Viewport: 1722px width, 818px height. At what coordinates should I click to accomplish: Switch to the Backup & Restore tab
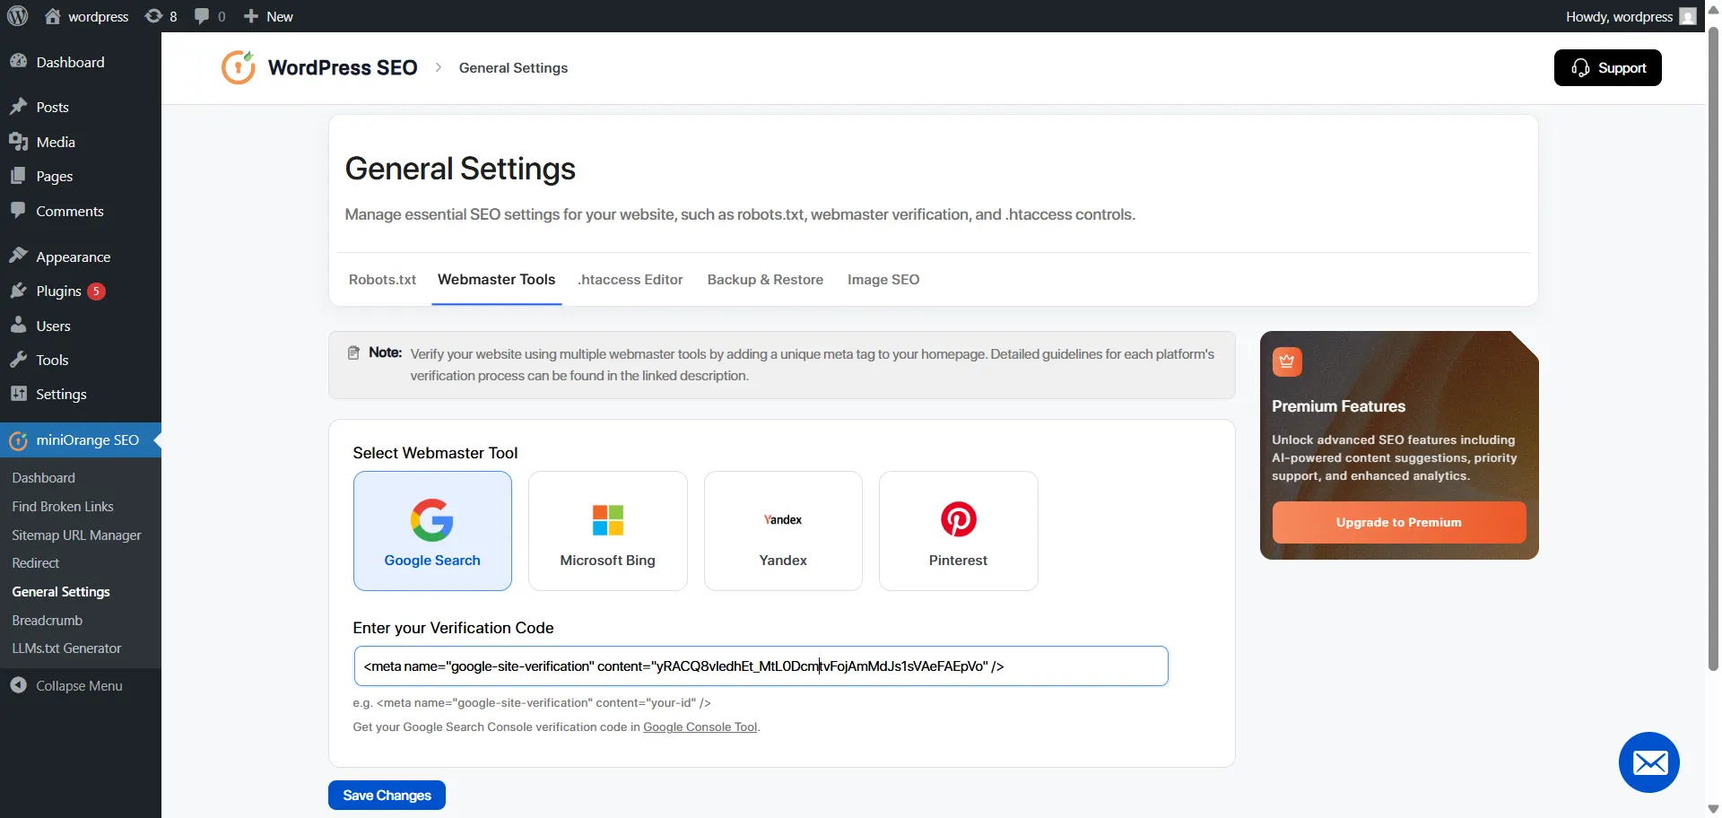point(765,280)
